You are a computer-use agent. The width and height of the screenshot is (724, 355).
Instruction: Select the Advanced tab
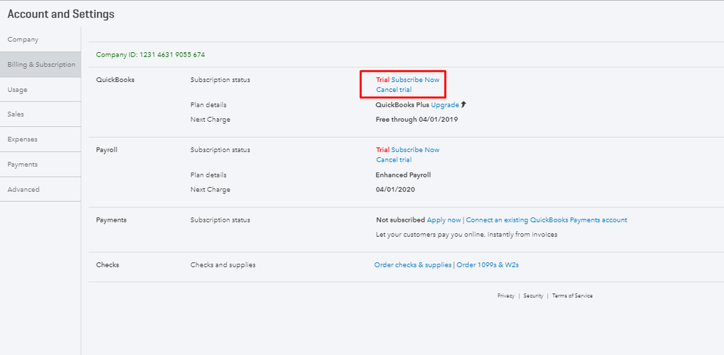(23, 190)
